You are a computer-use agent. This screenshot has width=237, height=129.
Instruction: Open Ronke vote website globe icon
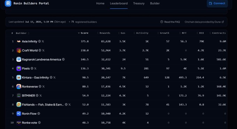coord(39,122)
